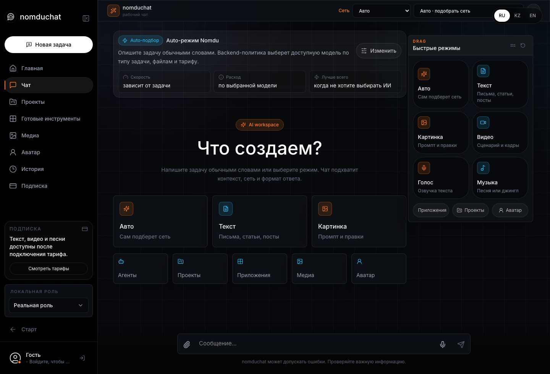Open the Видео quick mode card
Image resolution: width=550 pixels, height=374 pixels.
tap(500, 132)
